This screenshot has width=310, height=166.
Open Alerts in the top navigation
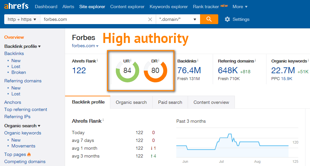tap(68, 7)
